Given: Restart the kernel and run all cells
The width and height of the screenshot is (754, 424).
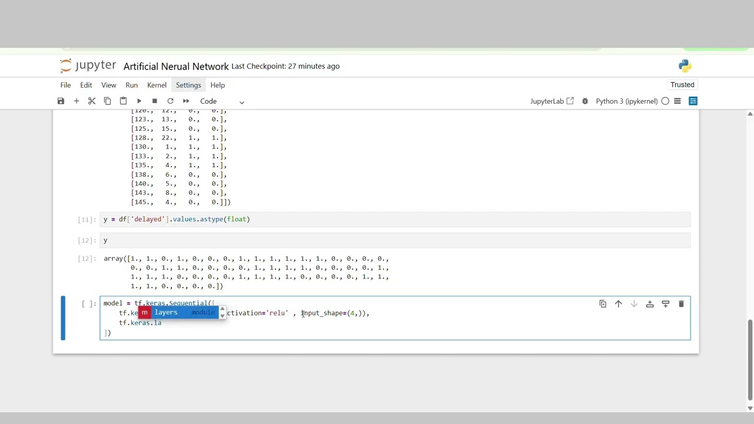Looking at the screenshot, I should point(186,101).
